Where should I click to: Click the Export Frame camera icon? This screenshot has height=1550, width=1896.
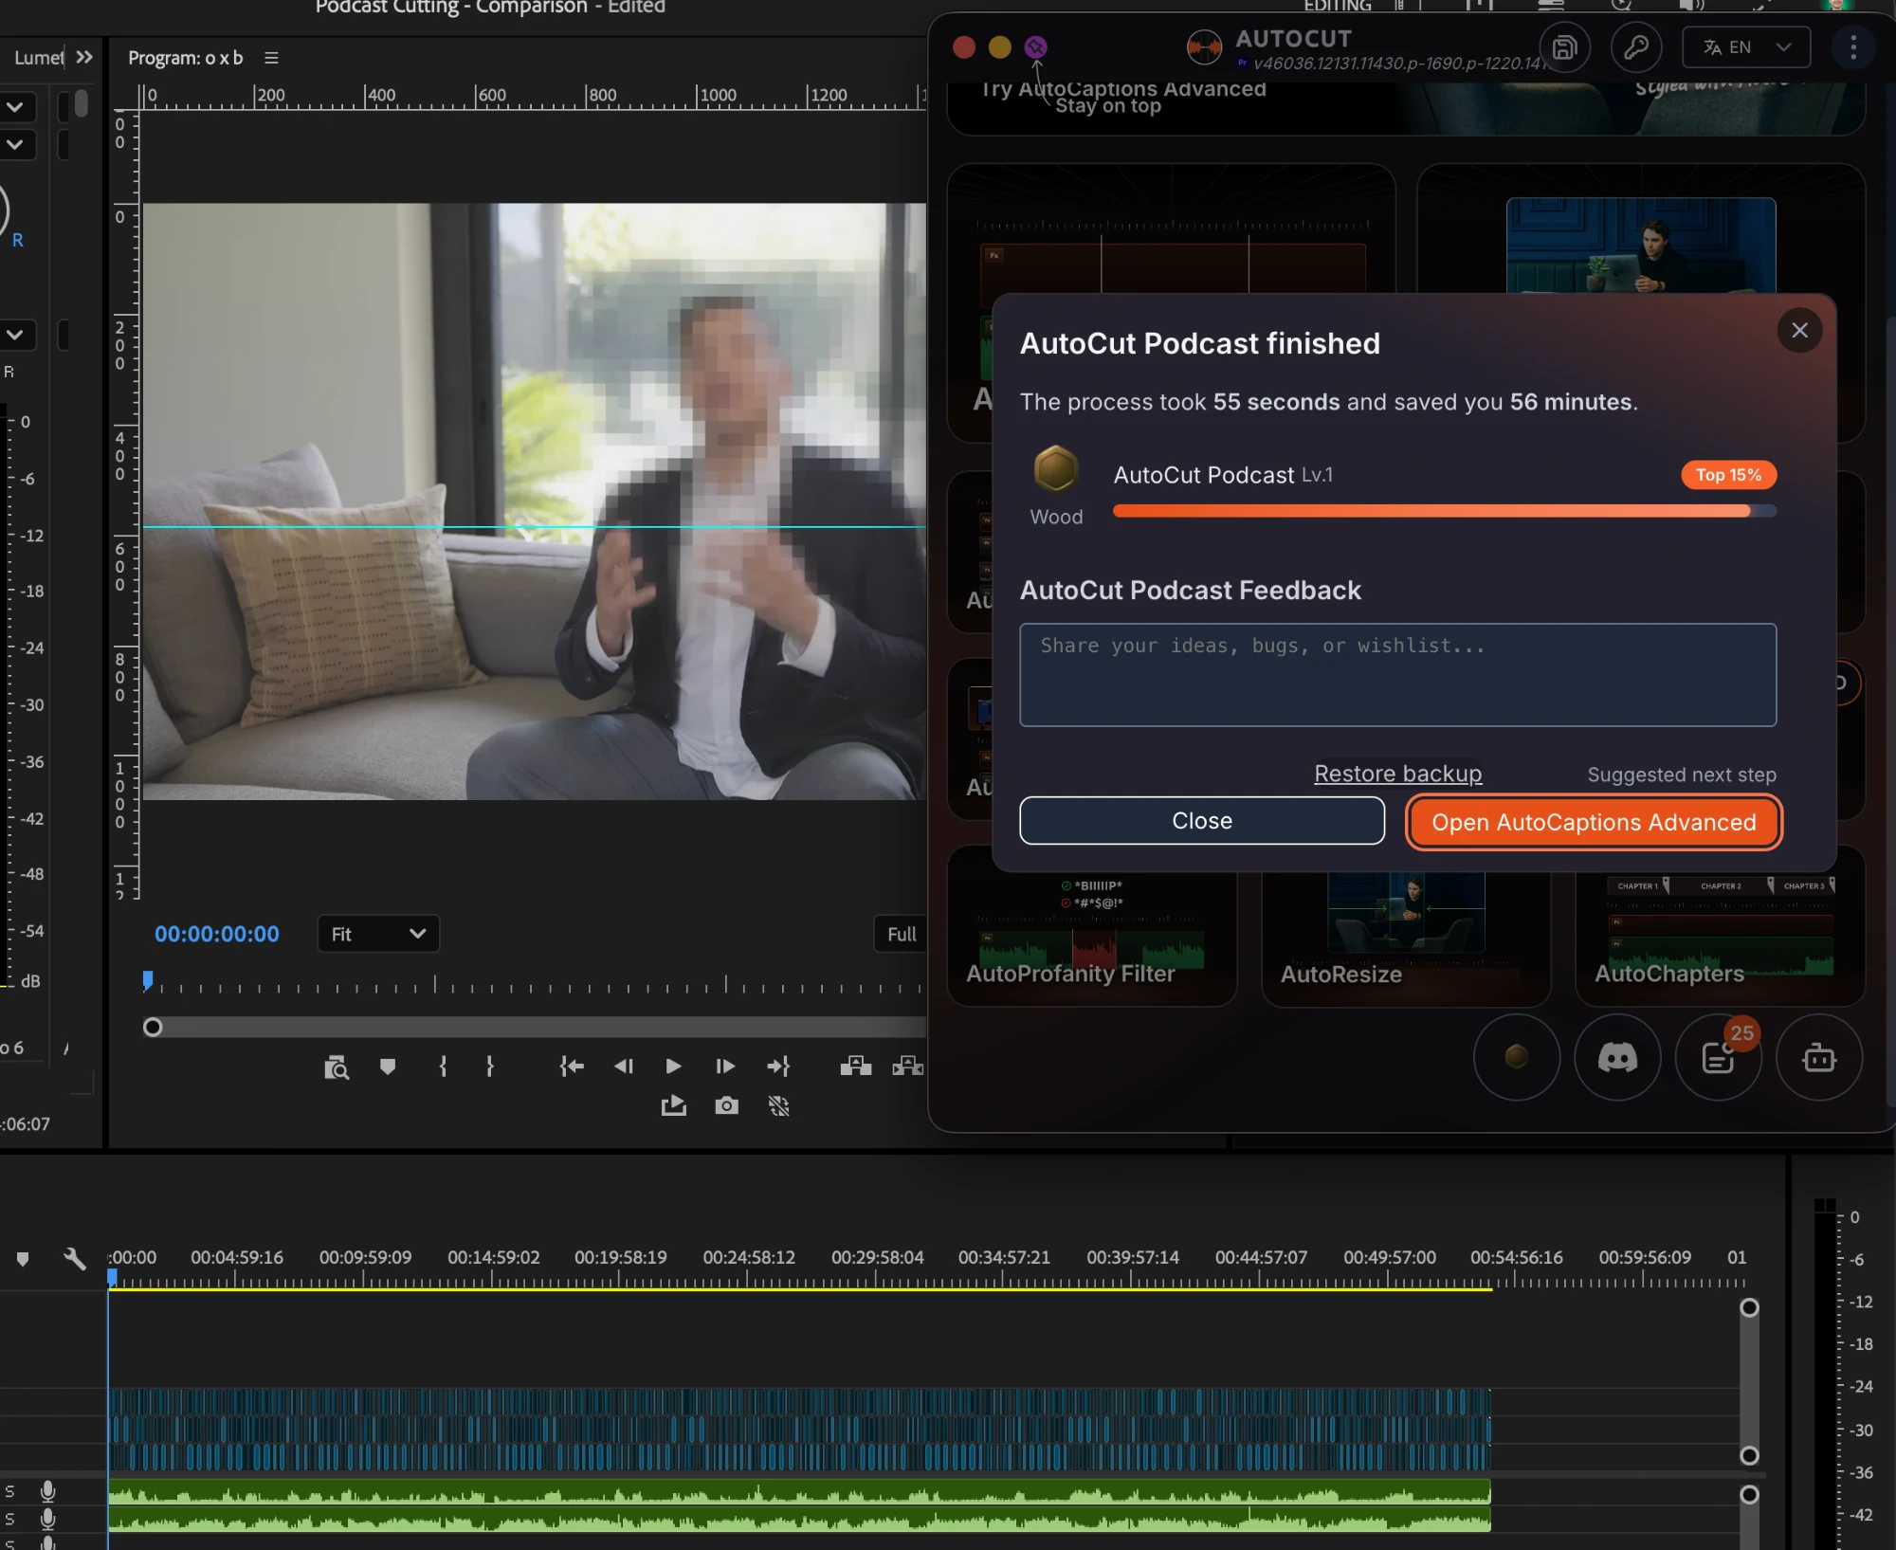coord(726,1105)
